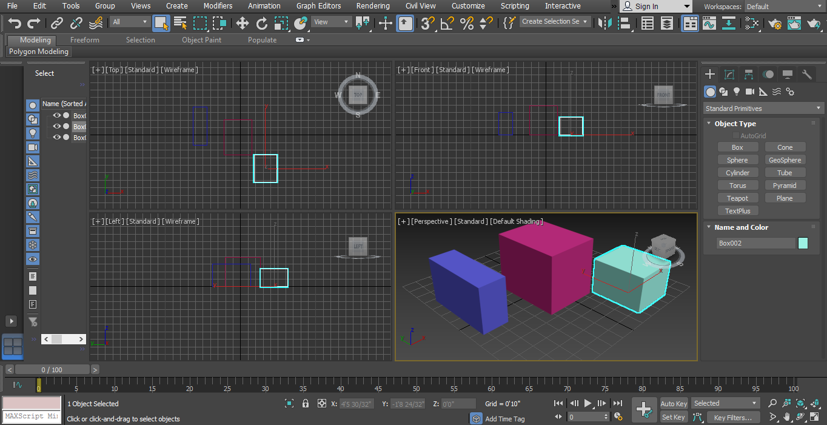
Task: Switch to the Freeform ribbon tab
Action: (x=84, y=40)
